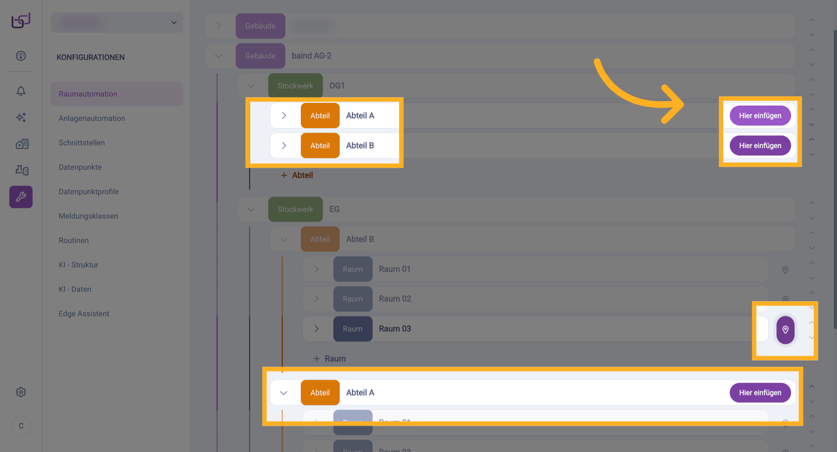
Task: Open the blurred project dropdown at top
Action: pos(117,23)
